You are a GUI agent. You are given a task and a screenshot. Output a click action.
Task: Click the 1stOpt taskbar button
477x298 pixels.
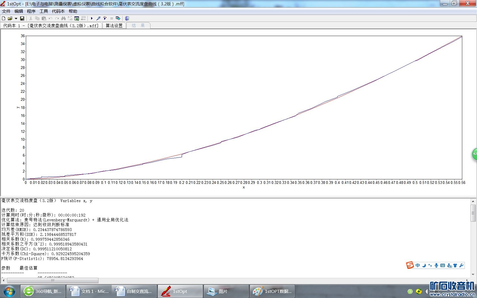[x=180, y=291]
